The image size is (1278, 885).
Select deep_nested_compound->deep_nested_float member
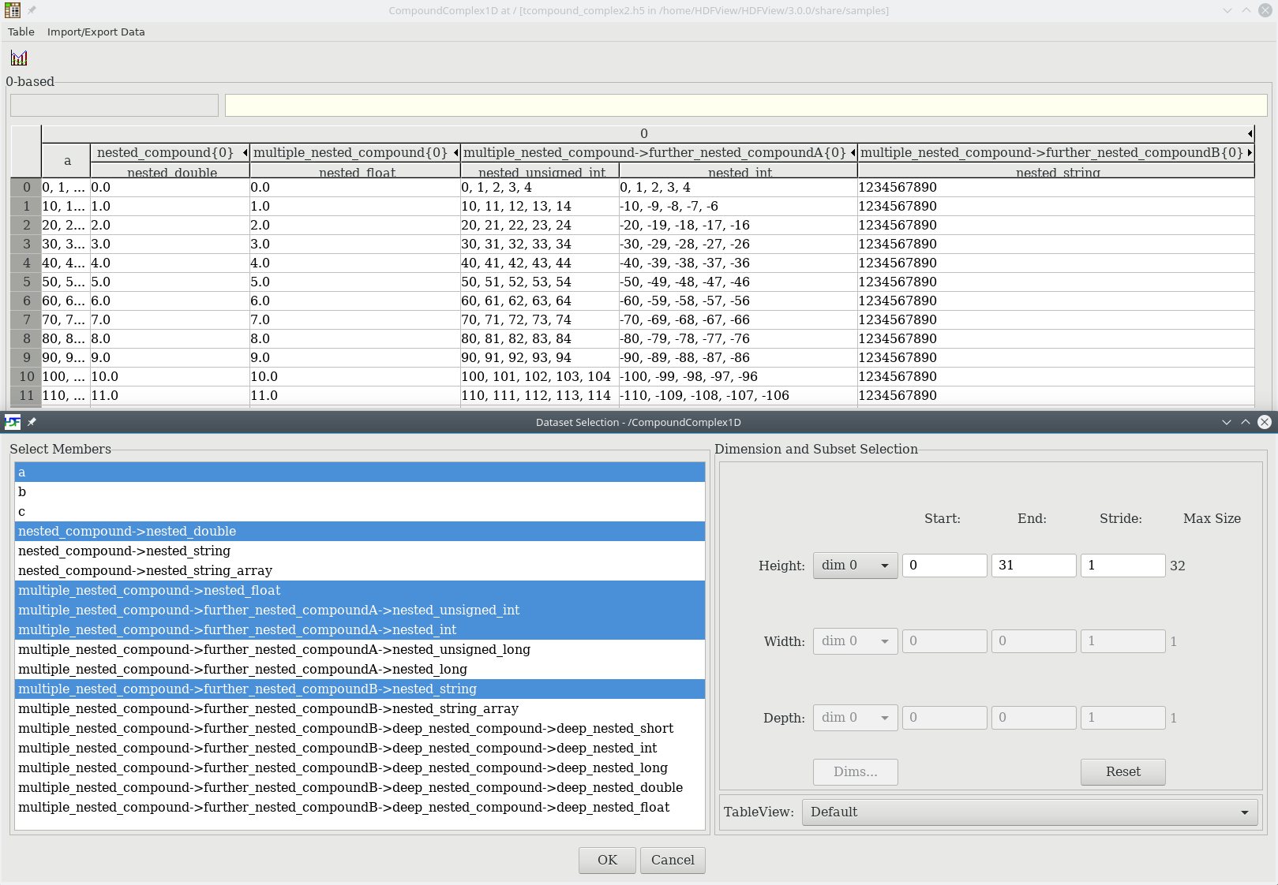click(360, 808)
